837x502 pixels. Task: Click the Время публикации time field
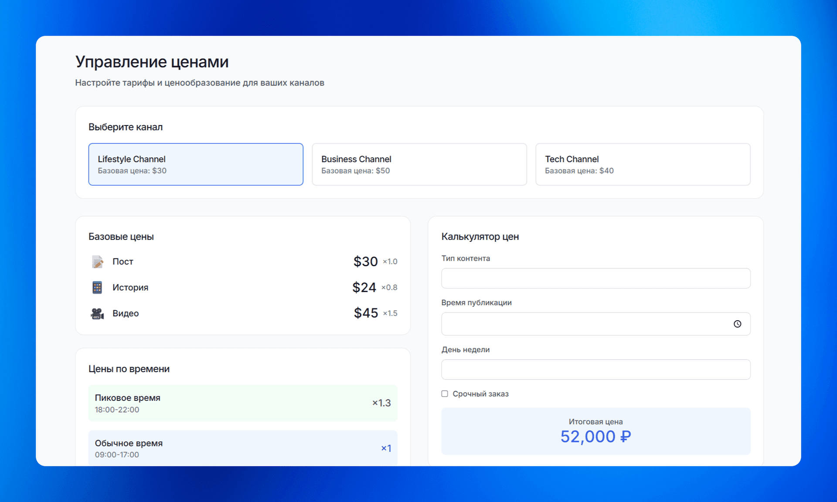pyautogui.click(x=584, y=324)
